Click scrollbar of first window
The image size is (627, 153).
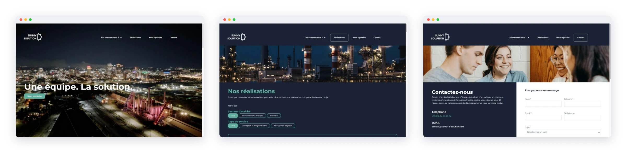[x=203, y=36]
